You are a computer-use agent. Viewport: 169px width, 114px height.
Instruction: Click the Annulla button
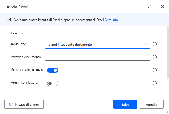152,104
